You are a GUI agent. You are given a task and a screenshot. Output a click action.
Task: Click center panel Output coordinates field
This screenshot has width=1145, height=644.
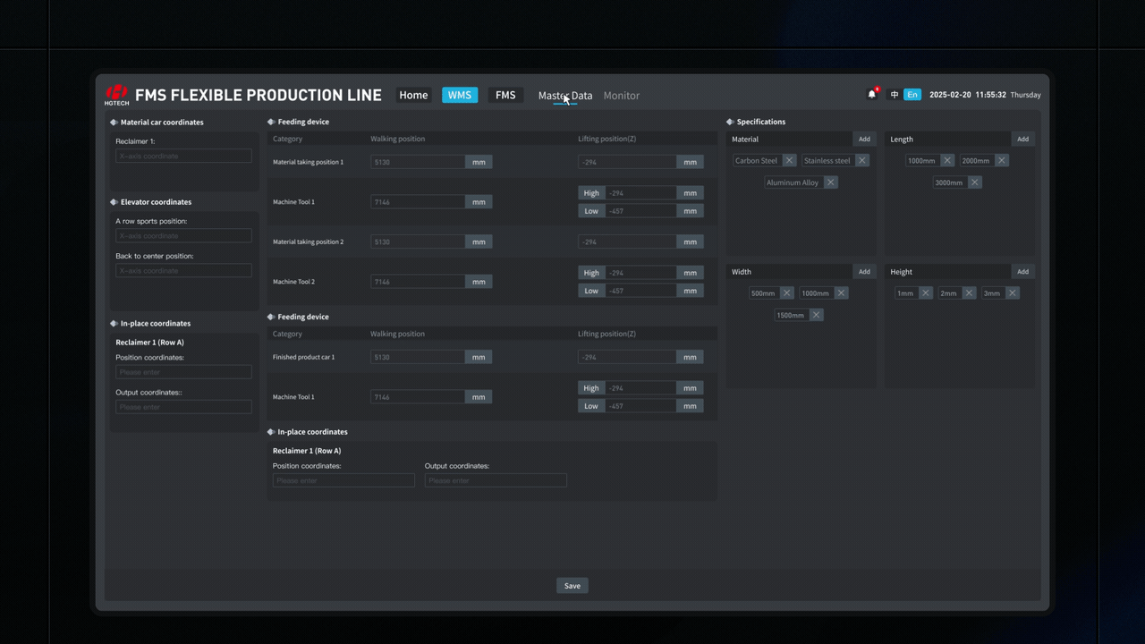(x=496, y=481)
